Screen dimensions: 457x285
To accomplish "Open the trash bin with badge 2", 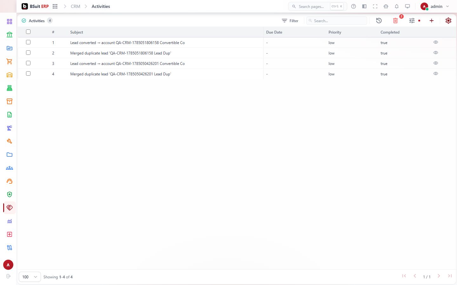I will click(x=395, y=21).
